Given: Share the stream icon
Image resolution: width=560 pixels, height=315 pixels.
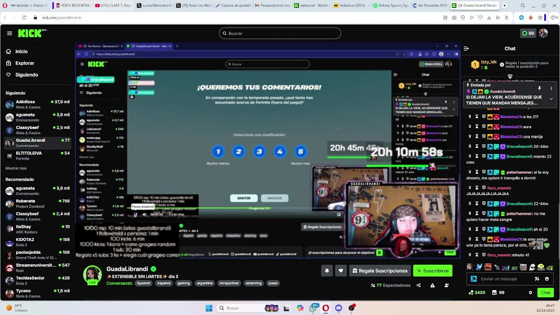Looking at the screenshot, I should pos(419,285).
